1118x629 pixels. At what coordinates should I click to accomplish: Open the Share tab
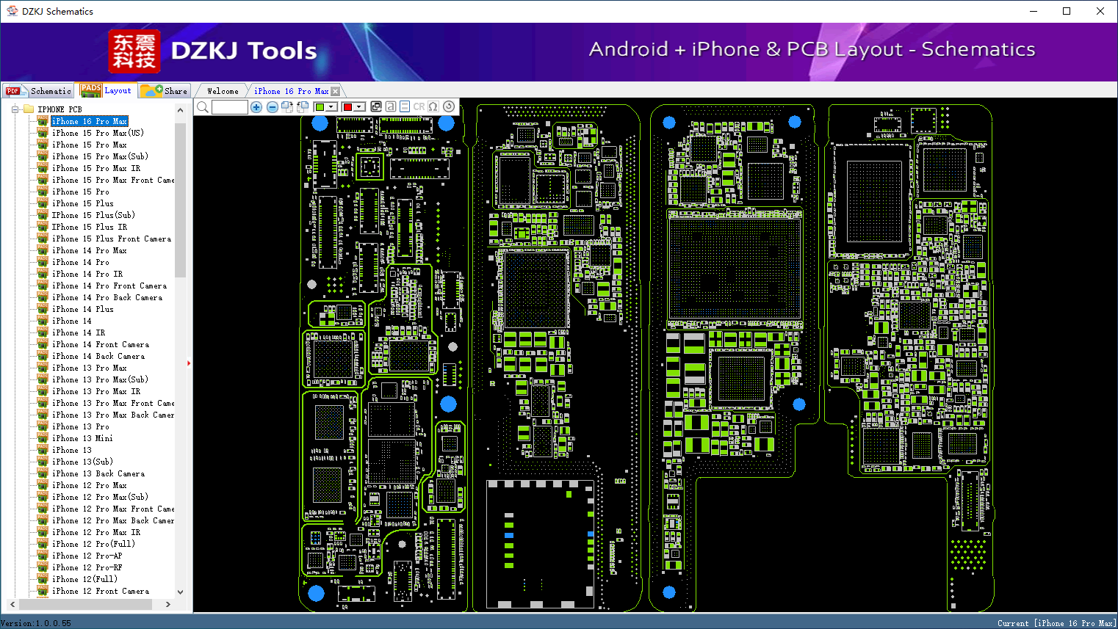[x=165, y=91]
